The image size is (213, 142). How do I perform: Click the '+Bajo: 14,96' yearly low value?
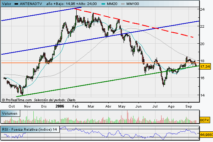(64, 4)
